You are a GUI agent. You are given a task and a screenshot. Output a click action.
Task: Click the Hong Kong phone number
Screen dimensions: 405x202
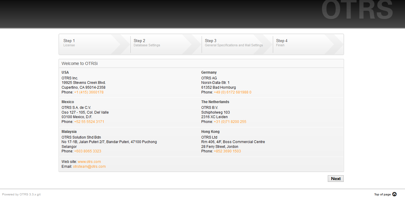tap(227, 151)
